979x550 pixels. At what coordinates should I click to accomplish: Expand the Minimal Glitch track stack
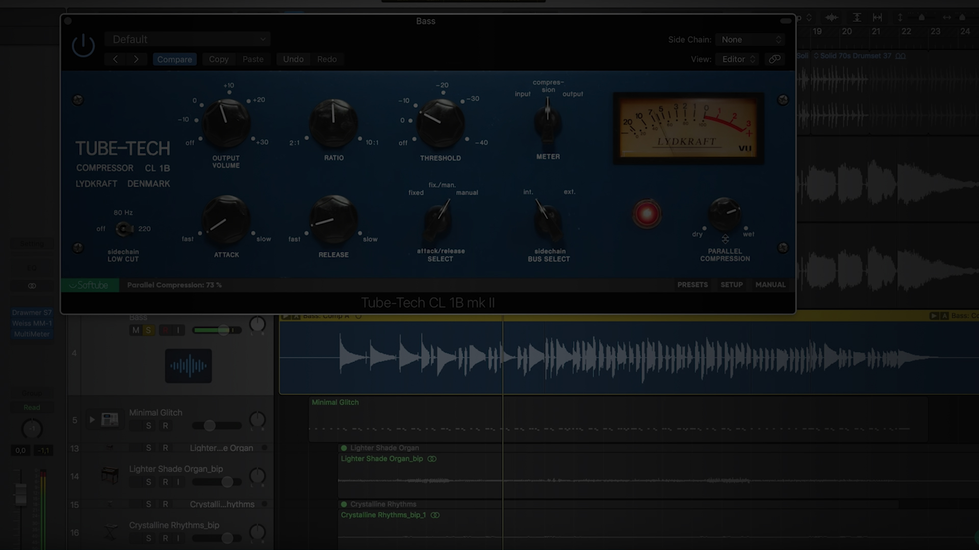[x=92, y=420]
